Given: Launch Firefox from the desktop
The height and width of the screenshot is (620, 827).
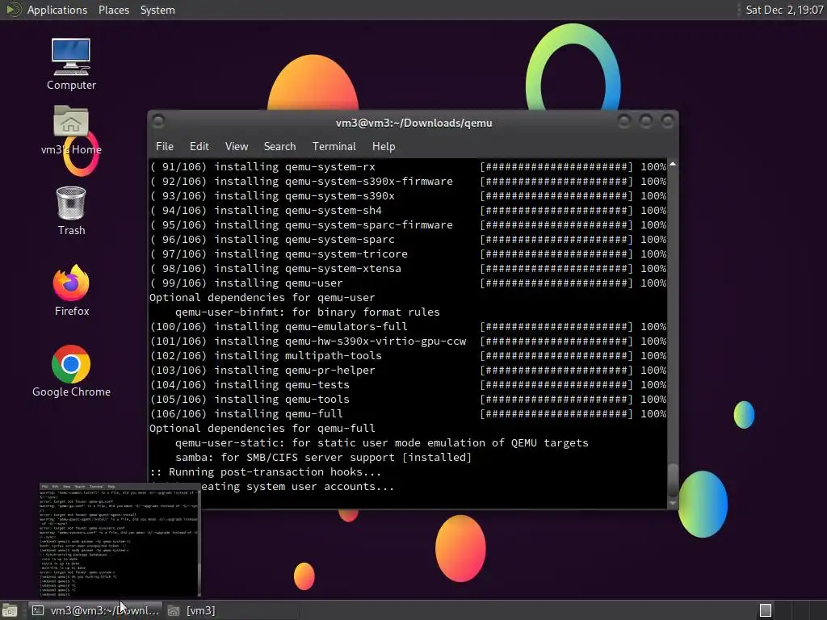Looking at the screenshot, I should click(x=71, y=291).
